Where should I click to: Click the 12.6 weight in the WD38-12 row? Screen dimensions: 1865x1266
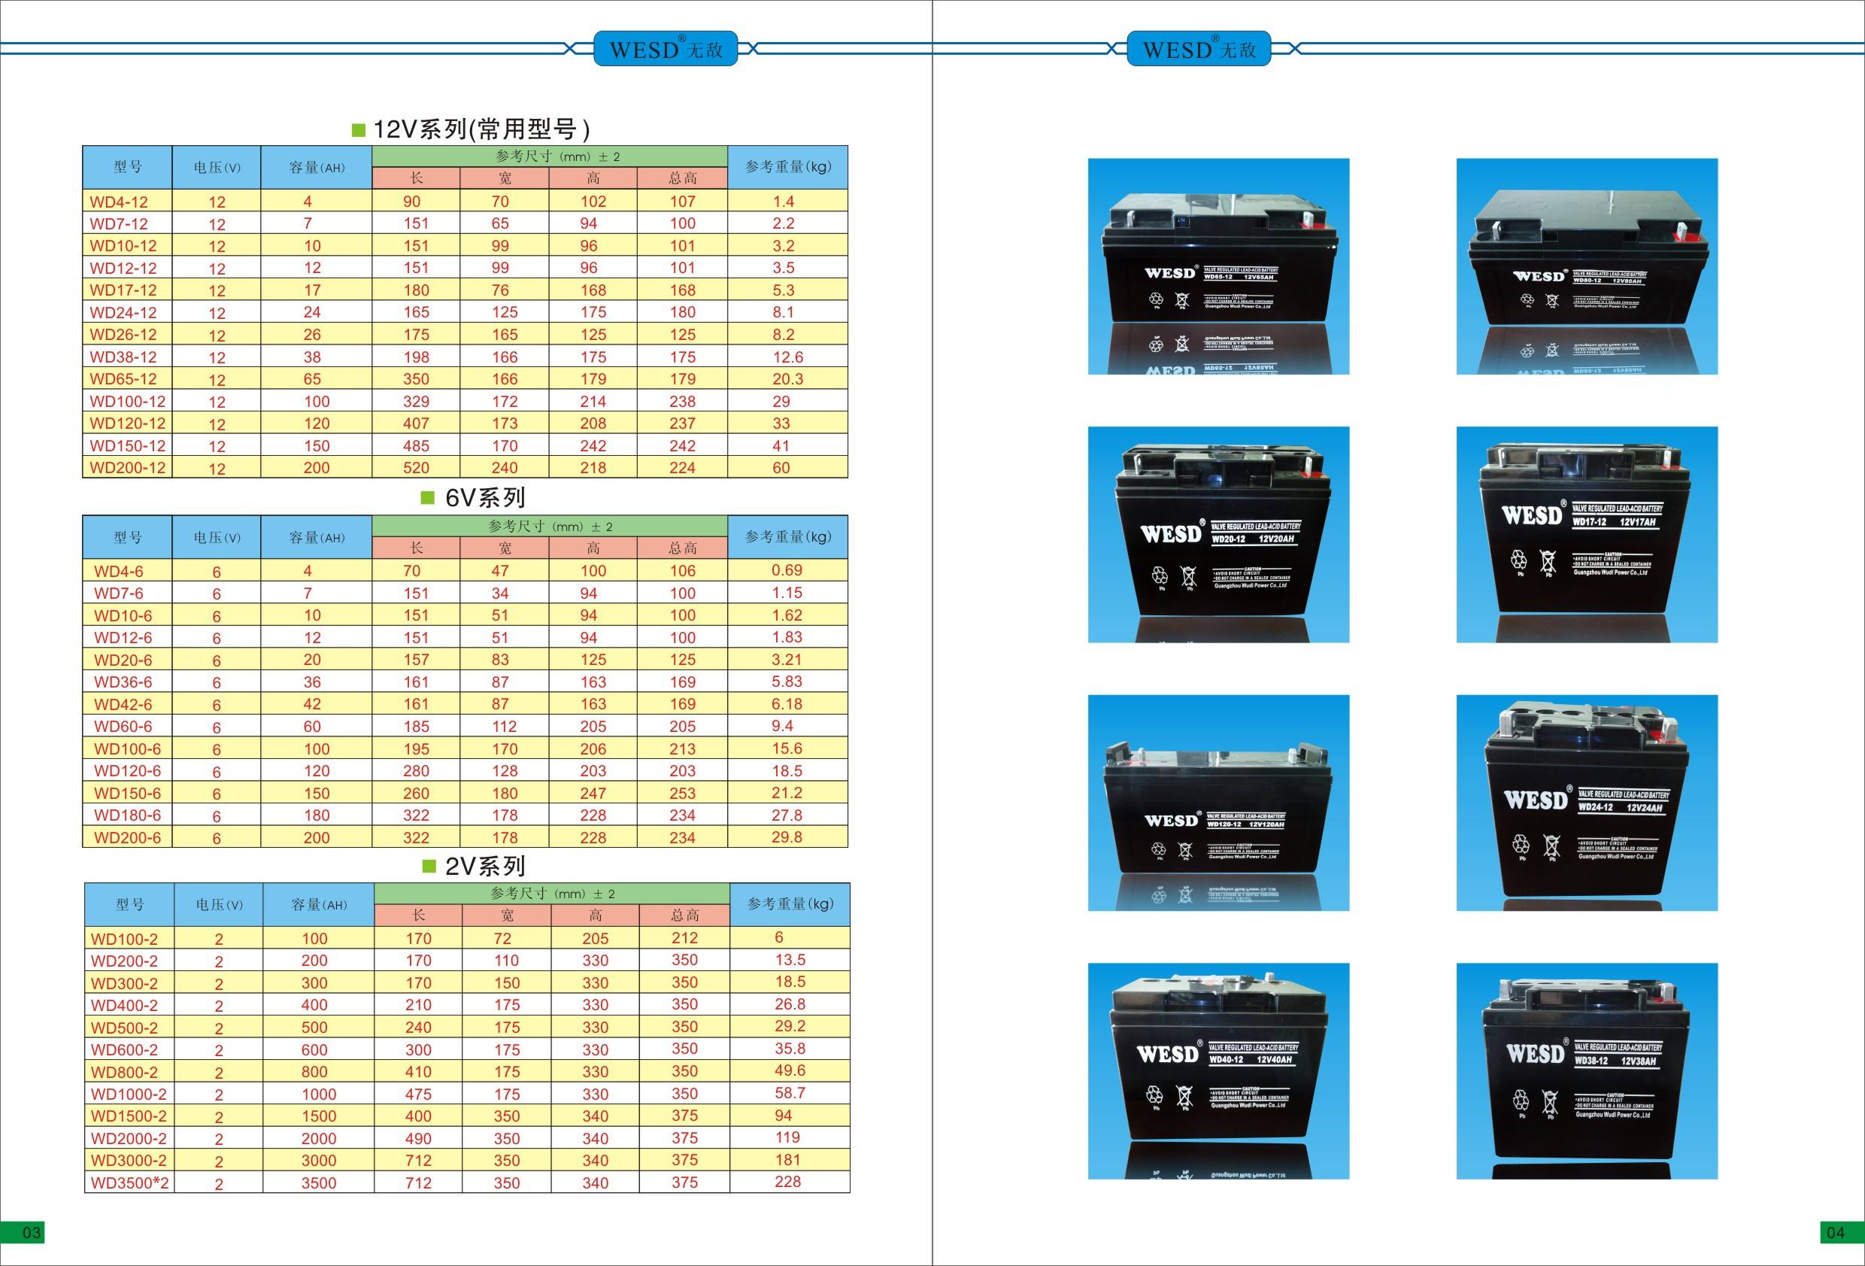pos(787,357)
